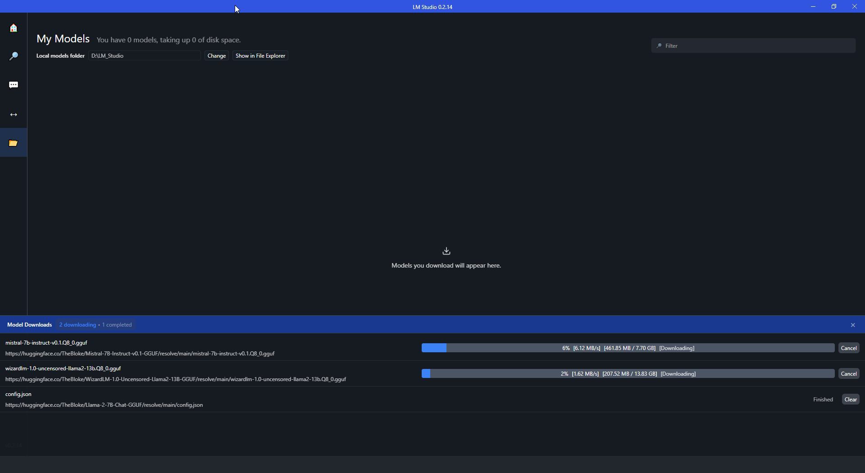Click the Finished status text
The width and height of the screenshot is (865, 473).
[823, 400]
